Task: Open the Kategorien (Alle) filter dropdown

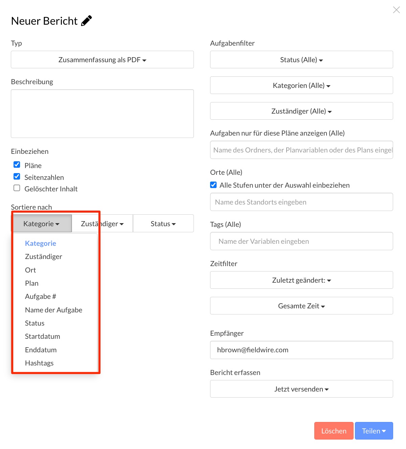Action: (301, 85)
